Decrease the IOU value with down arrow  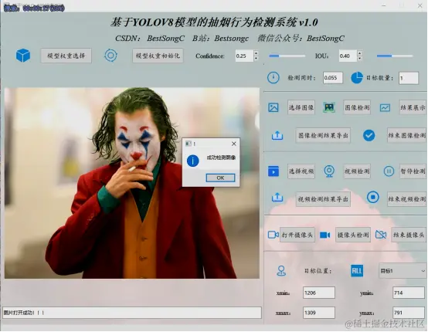pos(360,59)
